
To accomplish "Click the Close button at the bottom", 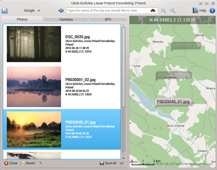I will point(11,163).
